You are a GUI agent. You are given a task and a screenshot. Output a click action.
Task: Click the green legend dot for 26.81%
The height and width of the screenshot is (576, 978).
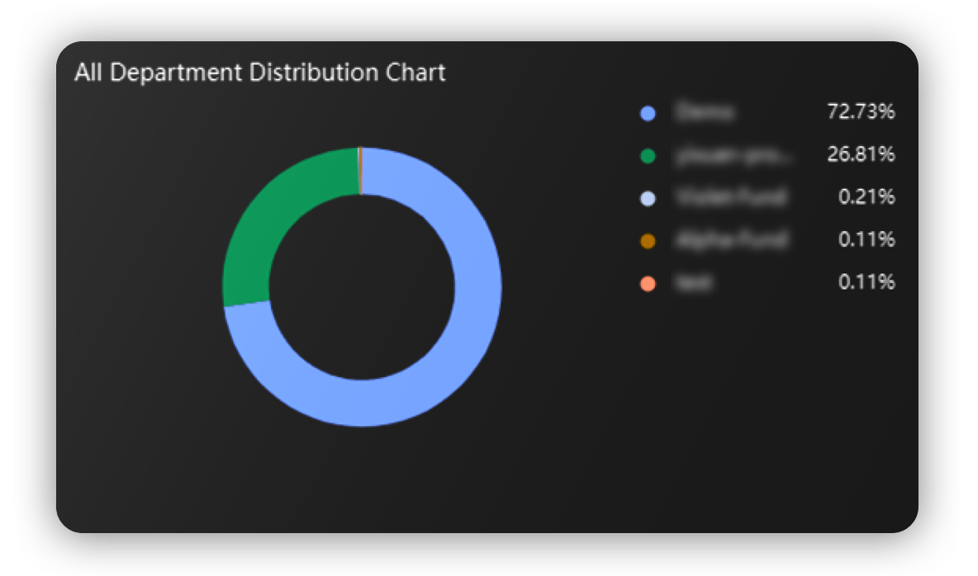[x=648, y=155]
